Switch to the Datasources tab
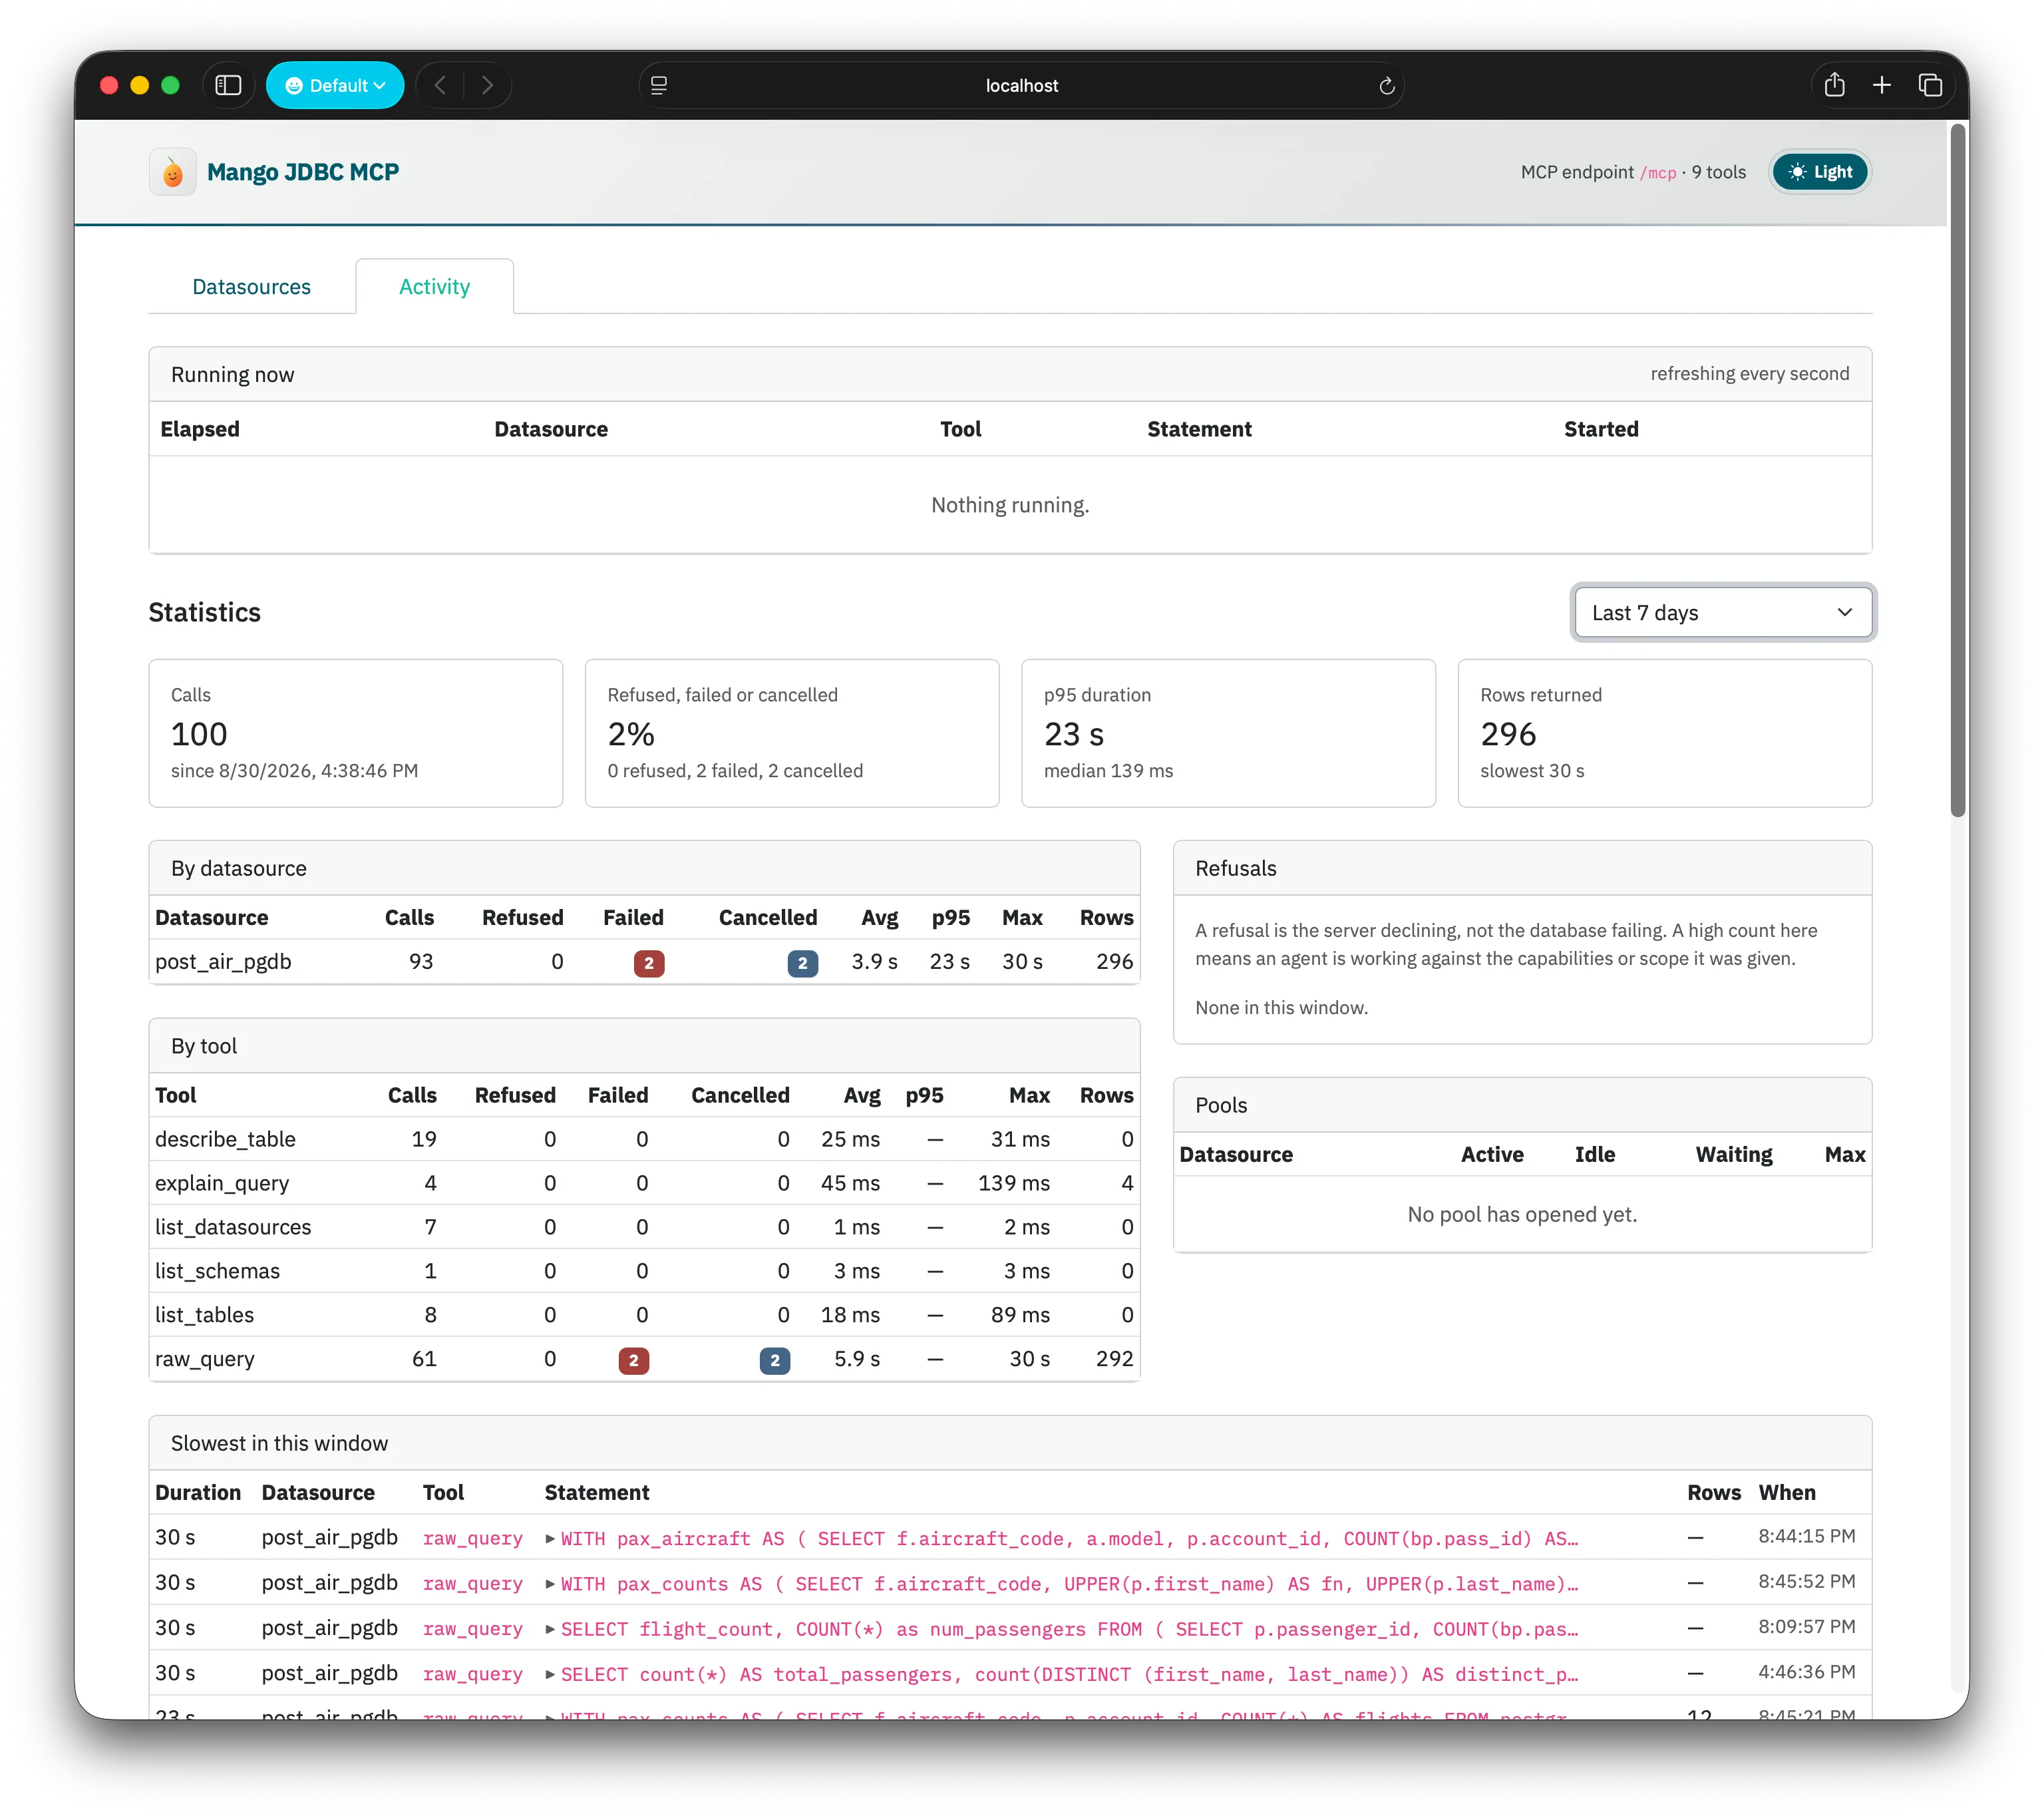Image resolution: width=2044 pixels, height=1818 pixels. [x=252, y=287]
